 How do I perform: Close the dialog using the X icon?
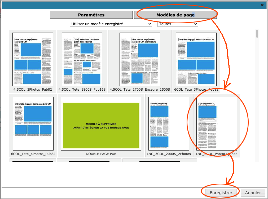(x=262, y=5)
